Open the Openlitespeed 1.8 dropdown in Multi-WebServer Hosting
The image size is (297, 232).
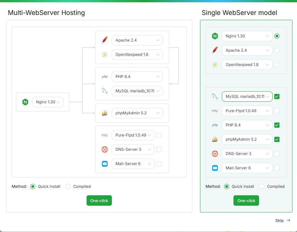click(x=137, y=55)
